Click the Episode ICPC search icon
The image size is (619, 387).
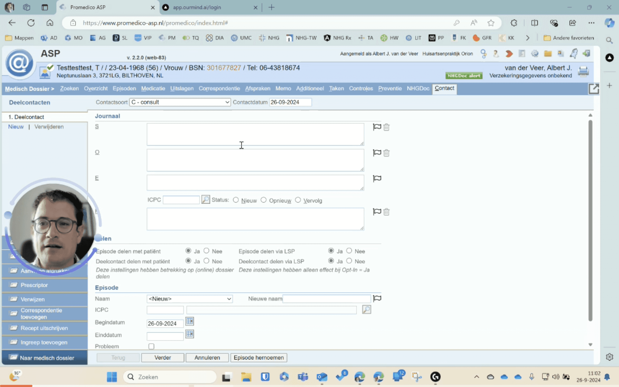[x=366, y=310]
